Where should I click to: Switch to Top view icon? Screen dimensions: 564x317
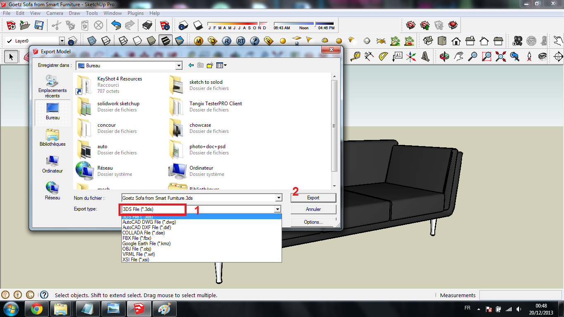coord(442,41)
